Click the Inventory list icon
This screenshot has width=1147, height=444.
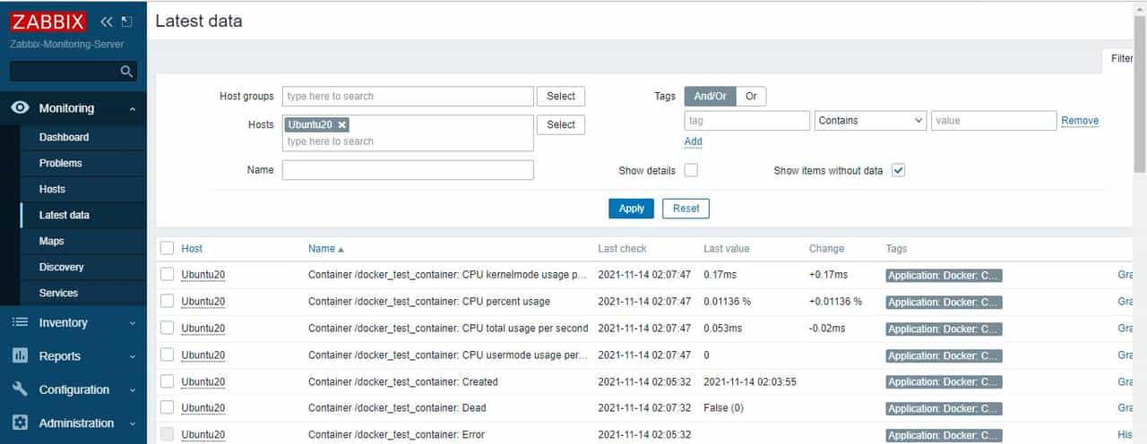click(20, 322)
